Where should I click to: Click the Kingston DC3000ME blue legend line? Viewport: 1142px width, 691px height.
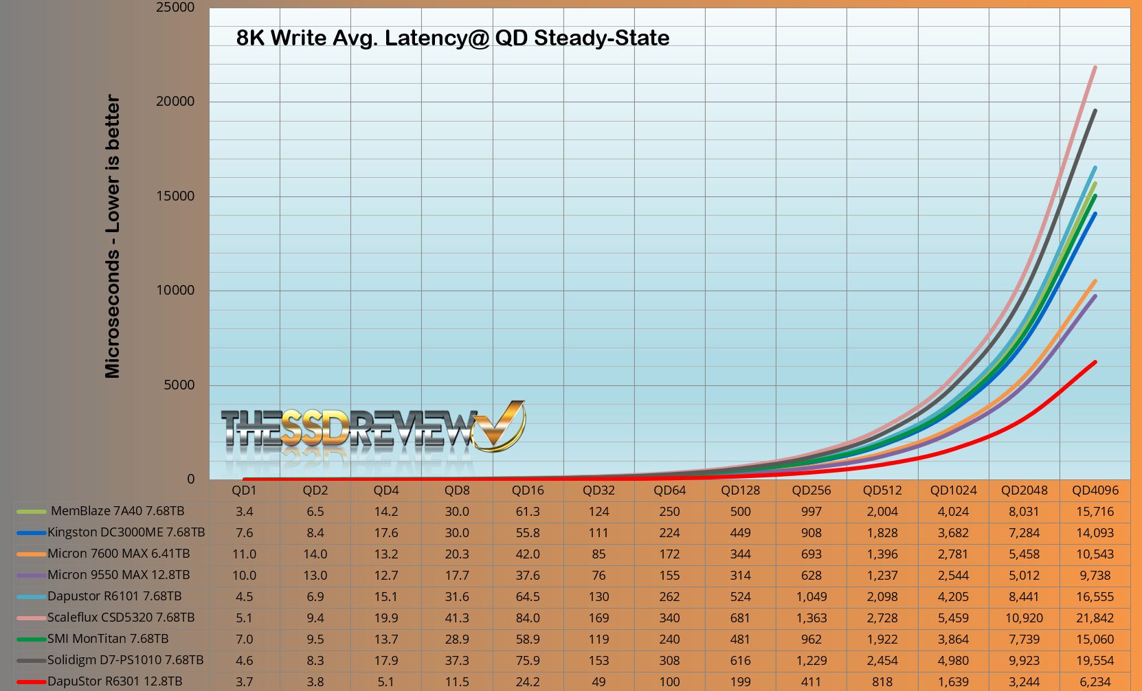(31, 533)
